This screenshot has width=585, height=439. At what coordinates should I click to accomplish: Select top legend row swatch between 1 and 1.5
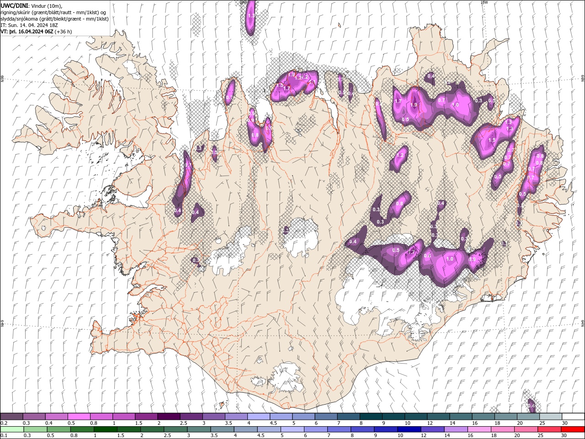pos(124,416)
